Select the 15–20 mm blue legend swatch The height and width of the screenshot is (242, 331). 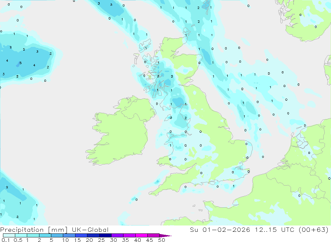[x=81, y=235]
